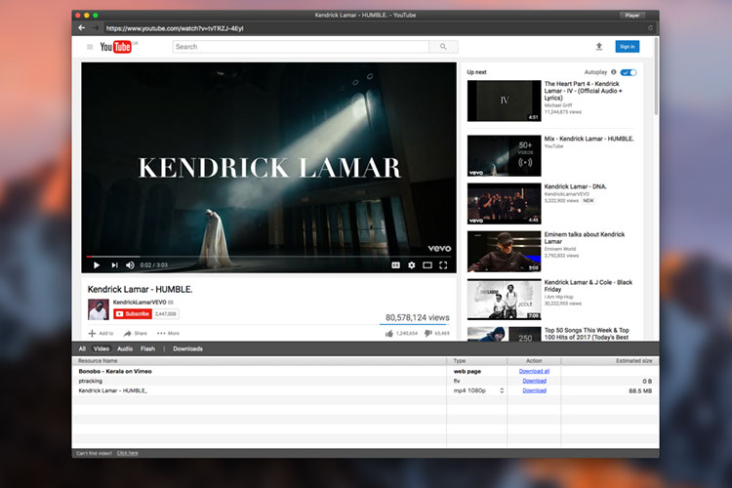Open Kendrick Lamar & J Cole thumbnail

tap(505, 300)
